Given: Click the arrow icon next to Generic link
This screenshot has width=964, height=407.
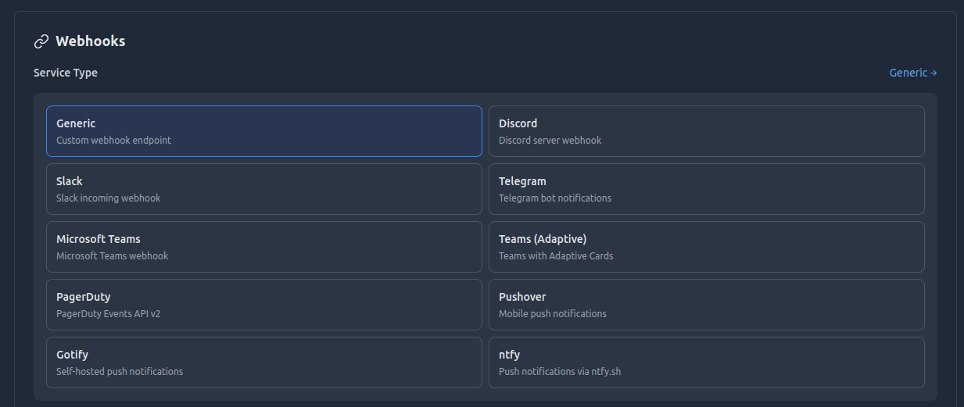Looking at the screenshot, I should pyautogui.click(x=934, y=73).
